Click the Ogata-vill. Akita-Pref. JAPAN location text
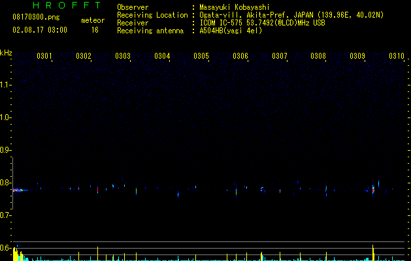The width and height of the screenshot is (411, 261). pyautogui.click(x=291, y=15)
